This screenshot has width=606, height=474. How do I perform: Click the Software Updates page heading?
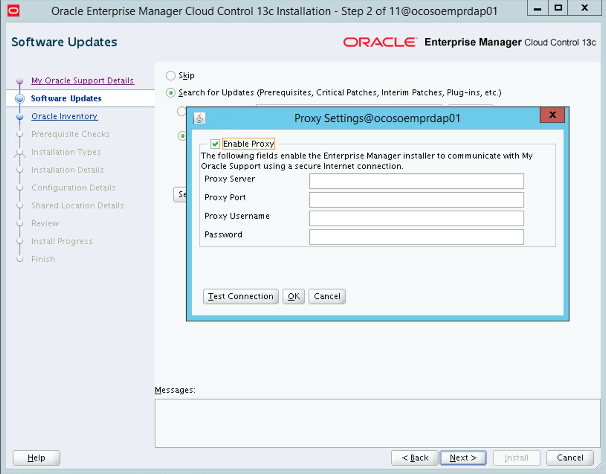coord(64,42)
